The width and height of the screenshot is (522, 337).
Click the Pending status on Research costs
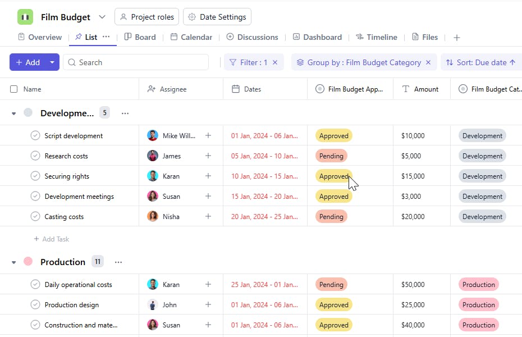click(x=331, y=156)
